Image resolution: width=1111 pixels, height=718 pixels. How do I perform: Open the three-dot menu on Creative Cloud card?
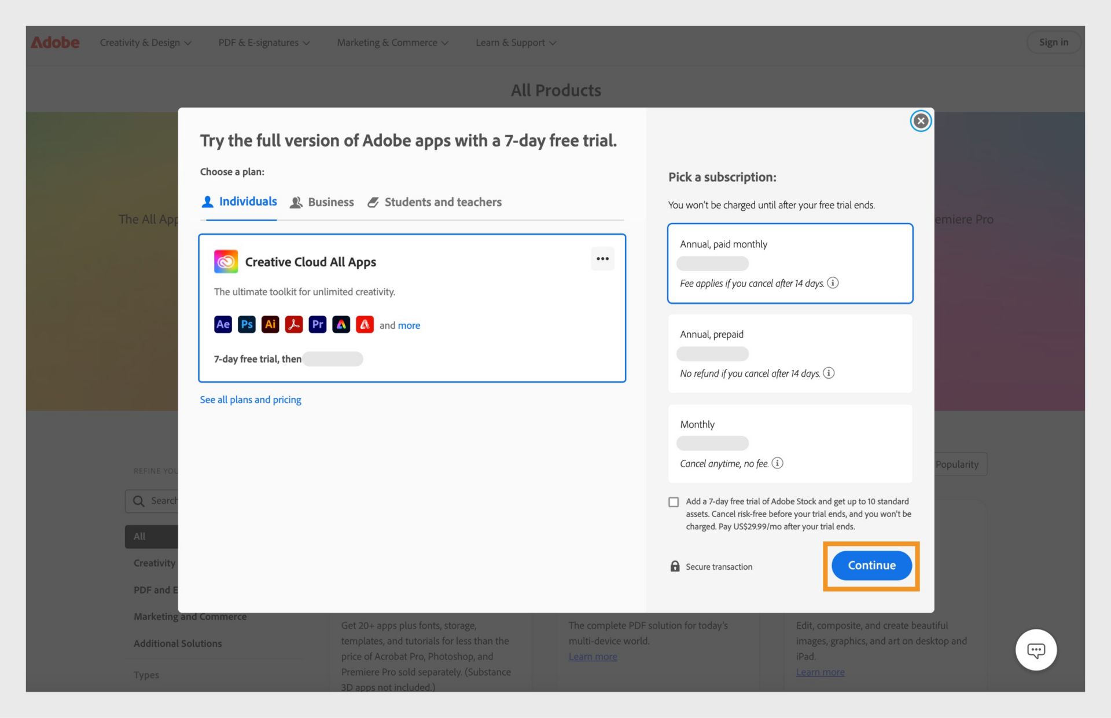(602, 258)
